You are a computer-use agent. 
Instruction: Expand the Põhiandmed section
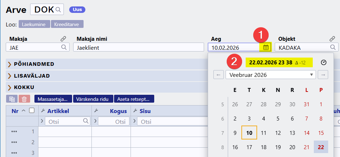tap(10, 64)
